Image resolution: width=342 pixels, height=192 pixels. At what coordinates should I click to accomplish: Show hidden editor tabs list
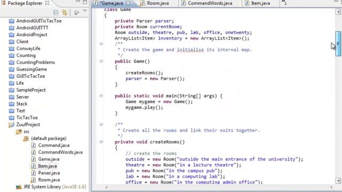(x=284, y=3)
